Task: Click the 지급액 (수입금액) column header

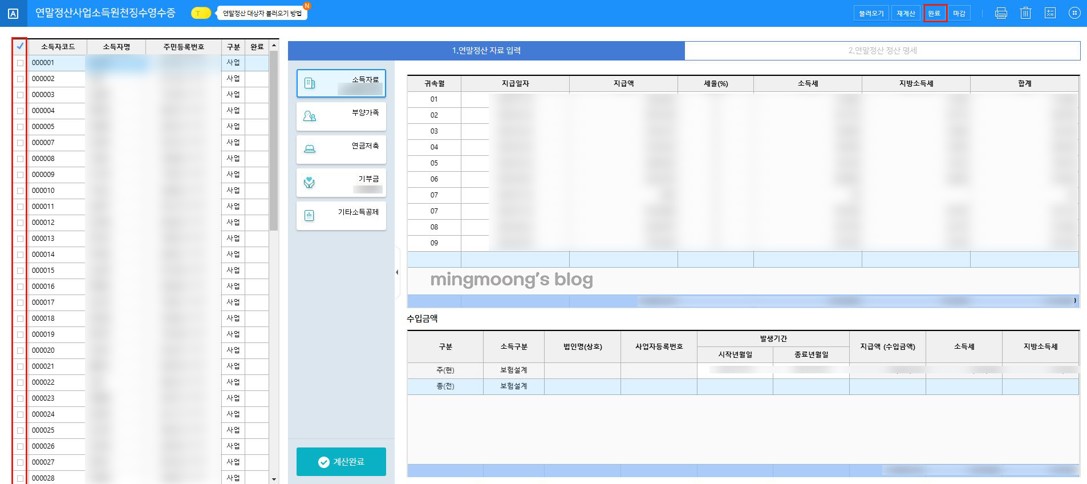Action: (x=887, y=346)
